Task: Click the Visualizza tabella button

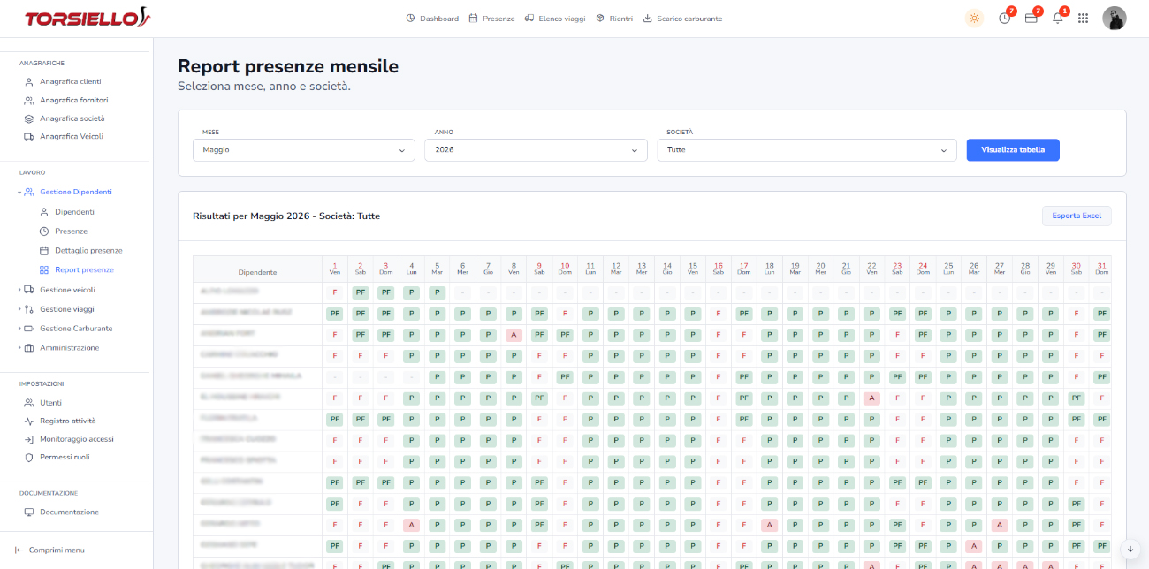Action: (1013, 150)
